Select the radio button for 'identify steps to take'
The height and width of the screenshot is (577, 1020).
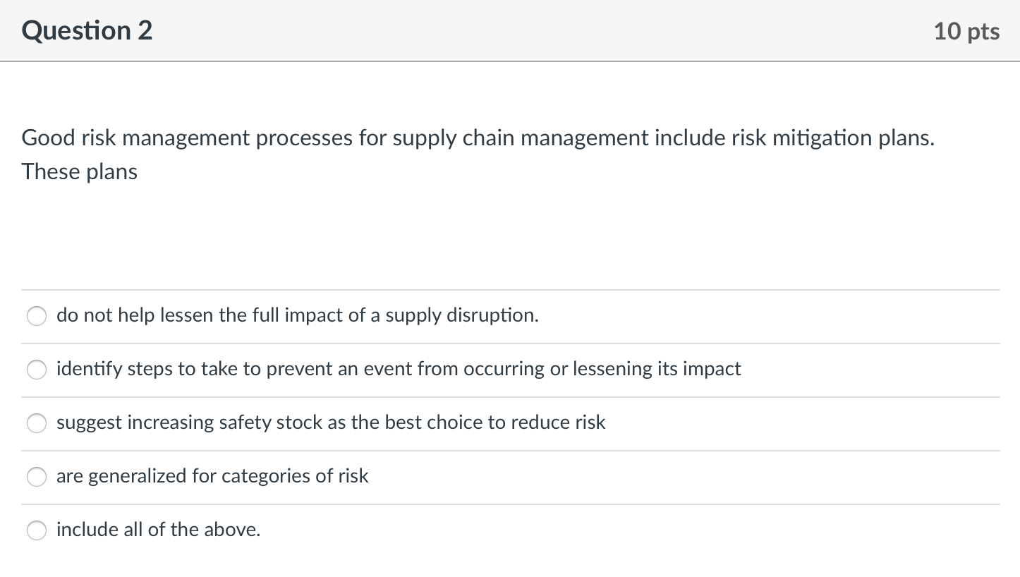click(37, 370)
